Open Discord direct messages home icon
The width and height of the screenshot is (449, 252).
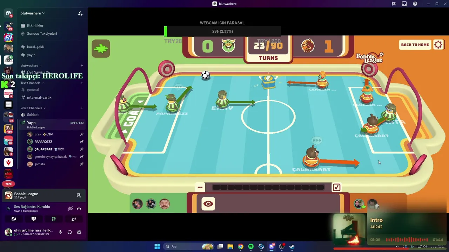click(x=8, y=13)
